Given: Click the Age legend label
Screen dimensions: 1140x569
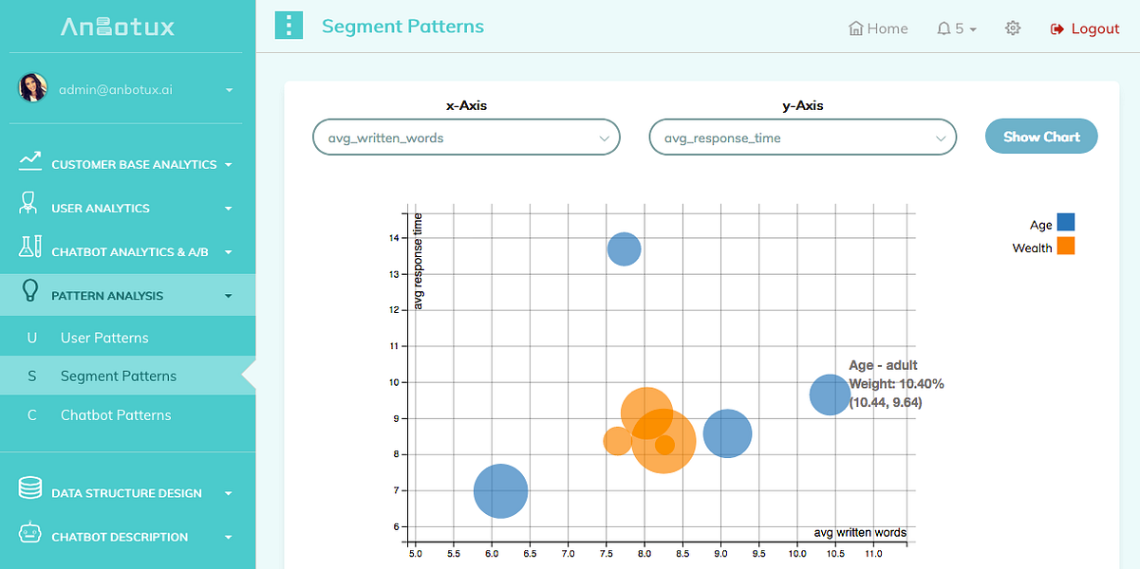Looking at the screenshot, I should pyautogui.click(x=1040, y=225).
